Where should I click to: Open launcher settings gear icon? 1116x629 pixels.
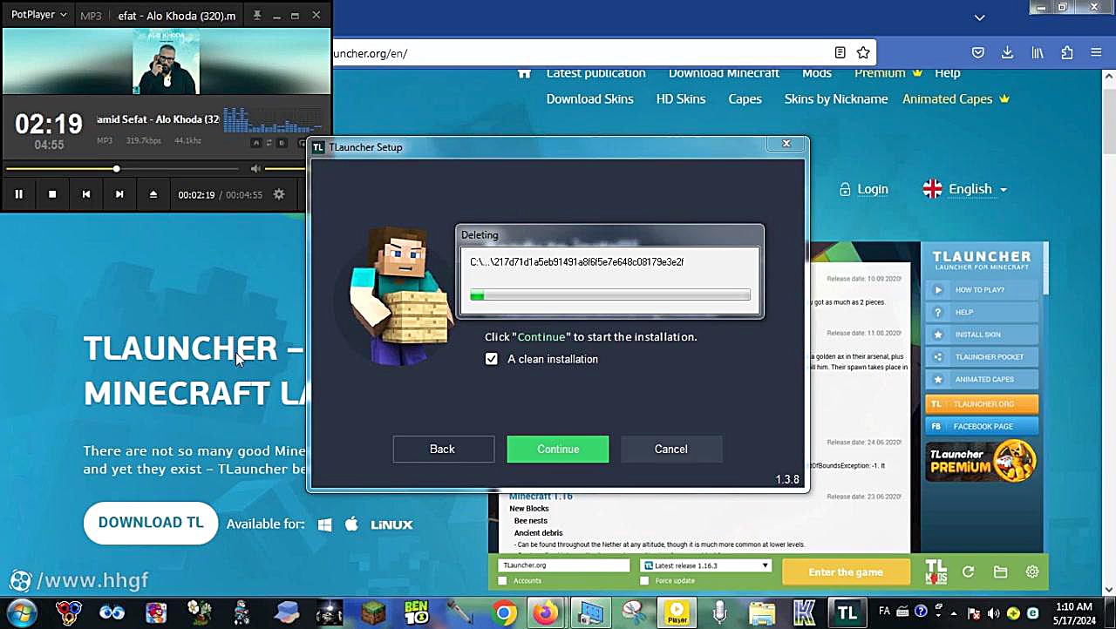(x=1032, y=572)
